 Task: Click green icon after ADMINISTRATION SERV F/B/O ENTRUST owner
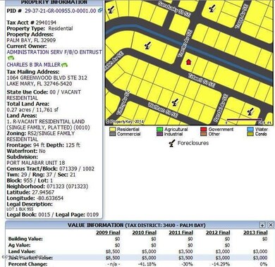pos(11,58)
